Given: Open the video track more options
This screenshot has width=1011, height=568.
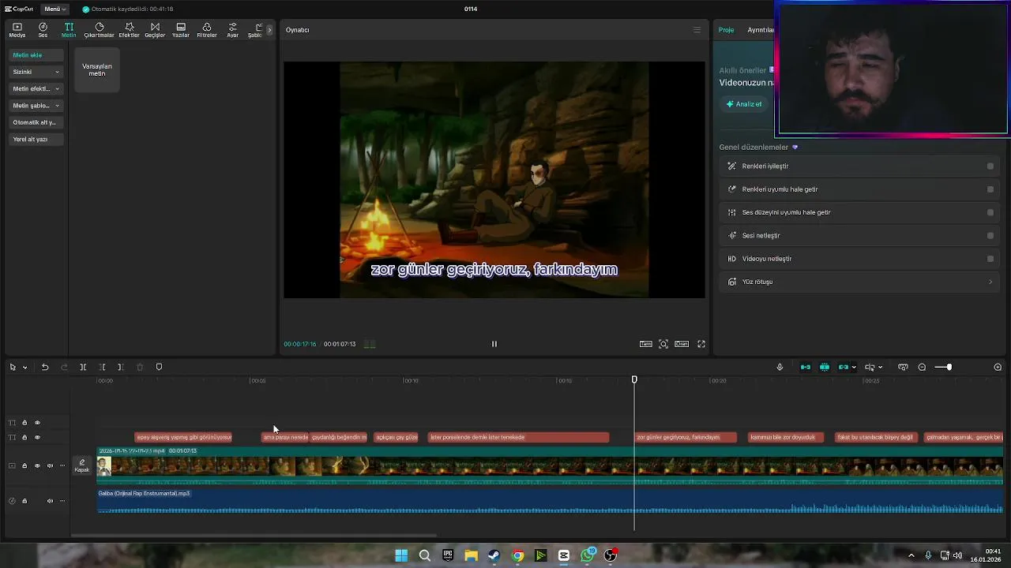Looking at the screenshot, I should click(x=62, y=465).
